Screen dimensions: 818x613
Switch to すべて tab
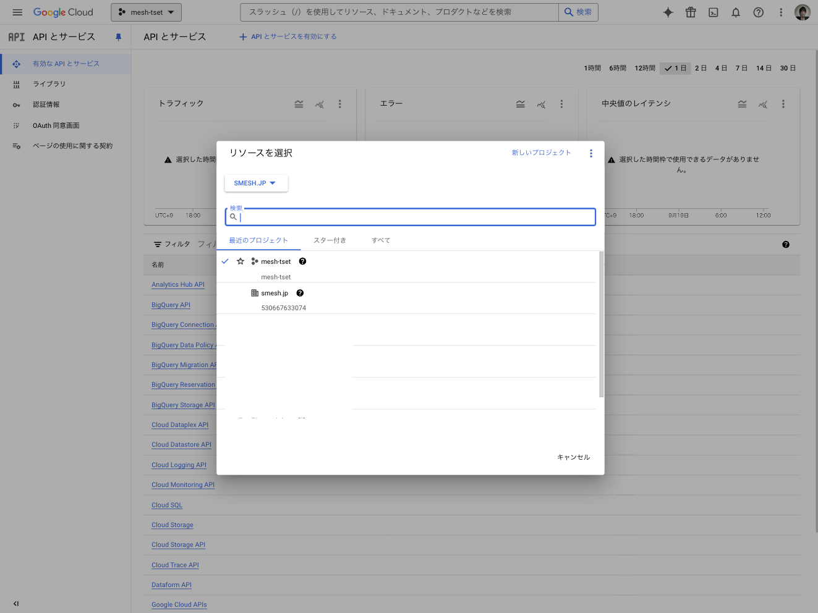coord(381,240)
